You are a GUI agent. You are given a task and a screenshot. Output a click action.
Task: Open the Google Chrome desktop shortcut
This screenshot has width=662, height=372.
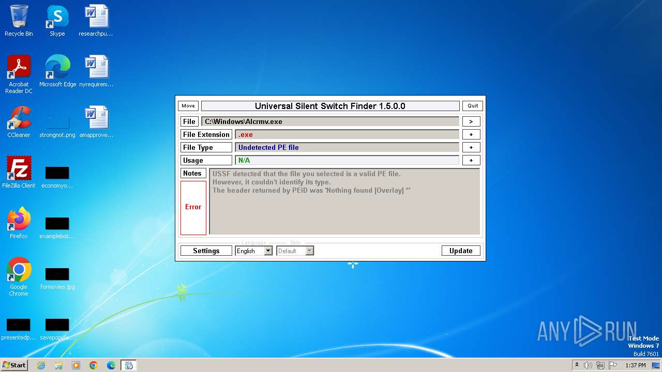tap(19, 277)
